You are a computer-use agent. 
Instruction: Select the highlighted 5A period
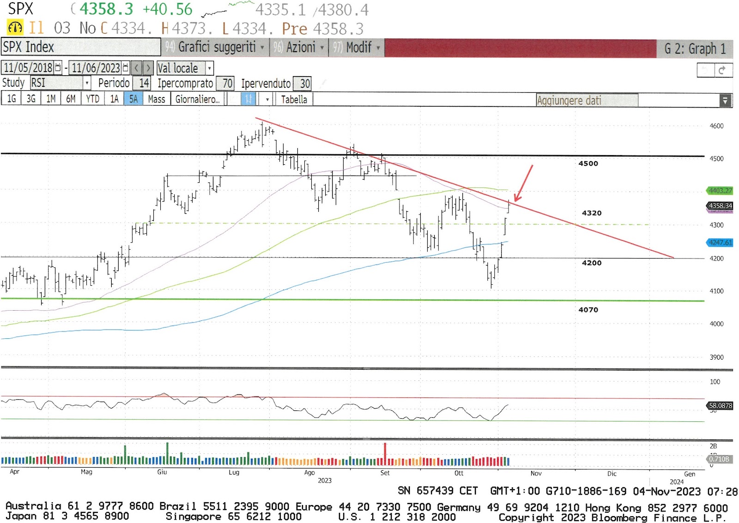(133, 99)
